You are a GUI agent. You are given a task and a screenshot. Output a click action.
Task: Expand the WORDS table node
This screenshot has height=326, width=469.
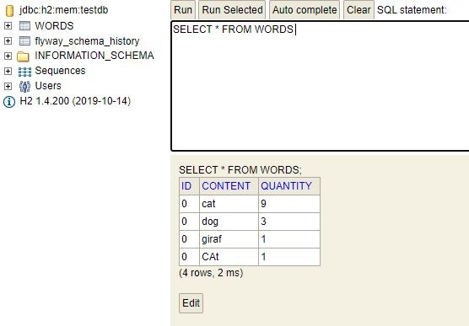point(8,26)
